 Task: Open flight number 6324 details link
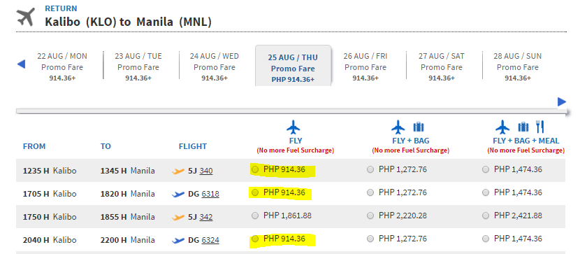coord(210,240)
